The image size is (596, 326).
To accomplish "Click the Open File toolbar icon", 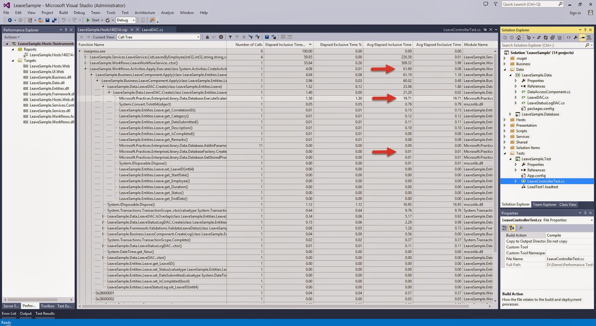I will 41,20.
